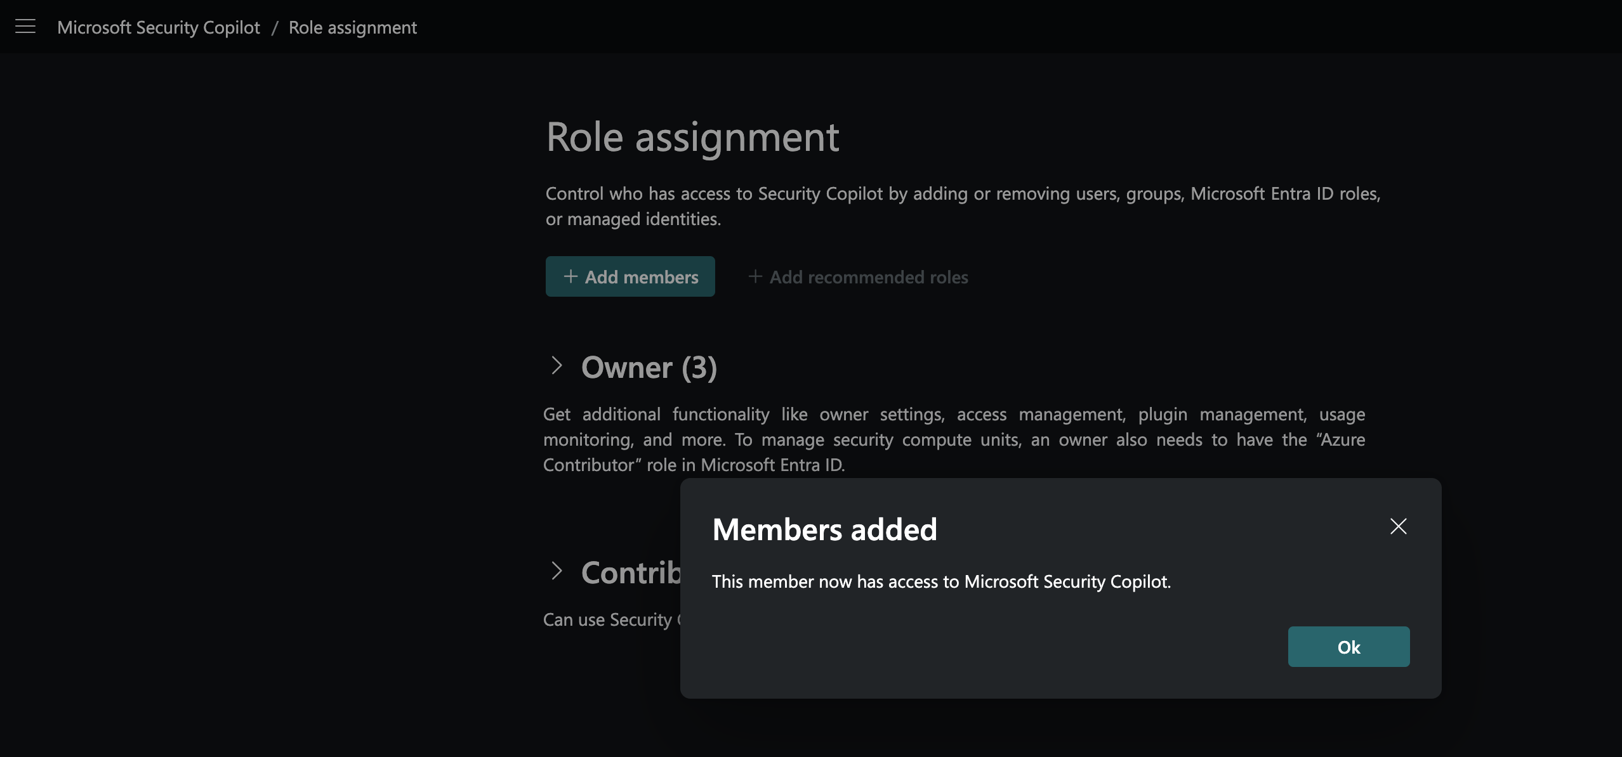This screenshot has width=1622, height=757.
Task: Expand the Contributor section chevron
Action: (557, 571)
